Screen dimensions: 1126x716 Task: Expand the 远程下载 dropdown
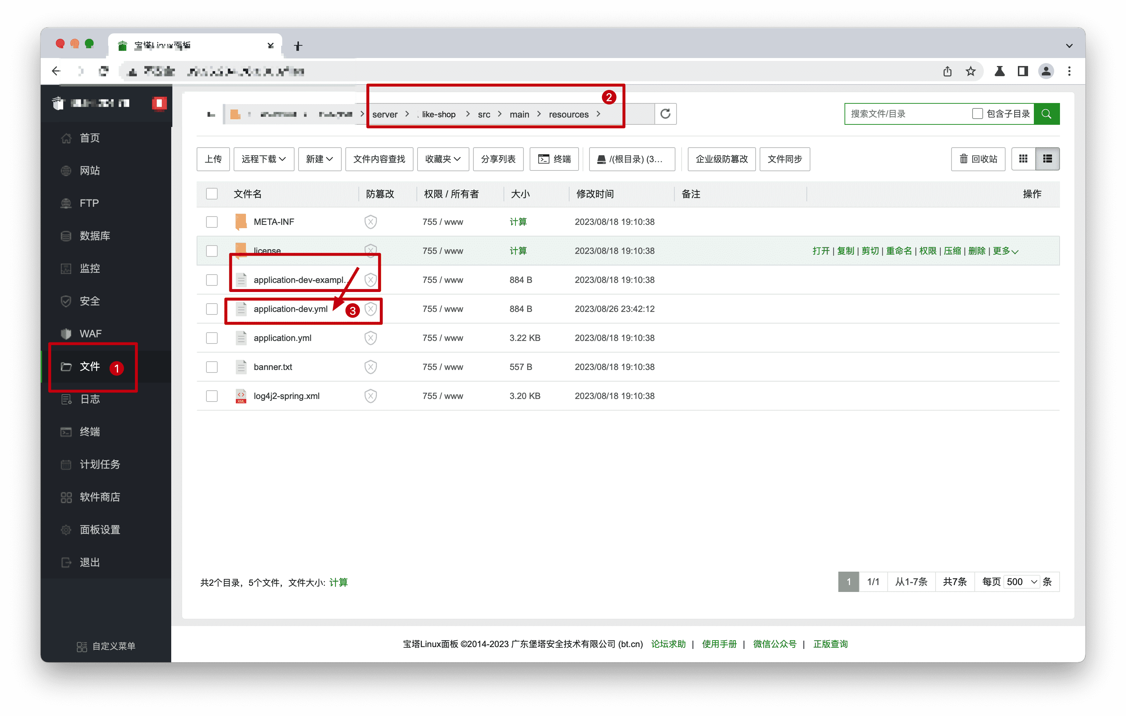coord(263,159)
